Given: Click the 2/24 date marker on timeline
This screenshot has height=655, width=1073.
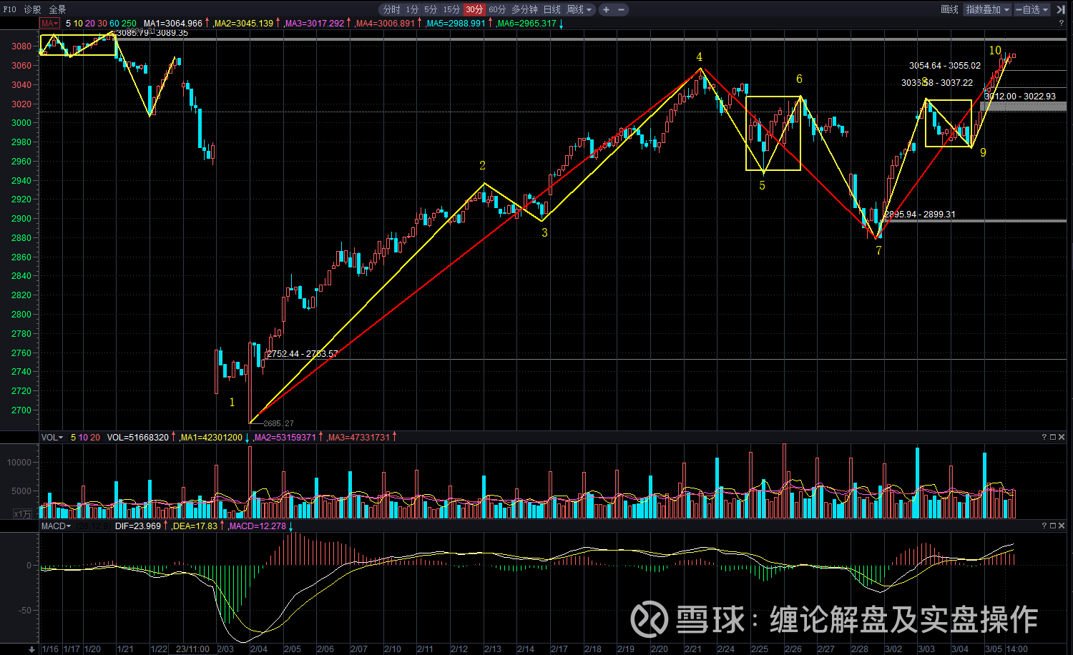Looking at the screenshot, I should point(726,649).
